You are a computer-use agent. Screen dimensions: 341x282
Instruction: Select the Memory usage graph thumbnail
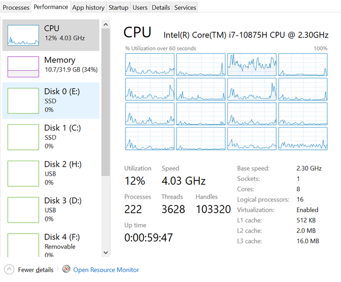point(24,66)
